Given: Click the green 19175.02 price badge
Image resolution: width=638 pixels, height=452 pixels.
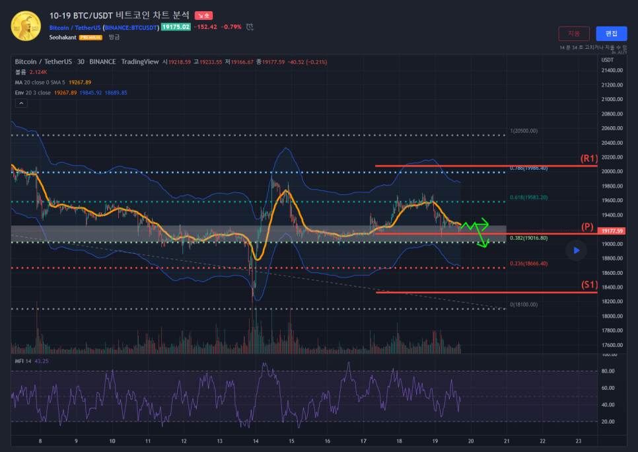Looking at the screenshot, I should point(175,27).
